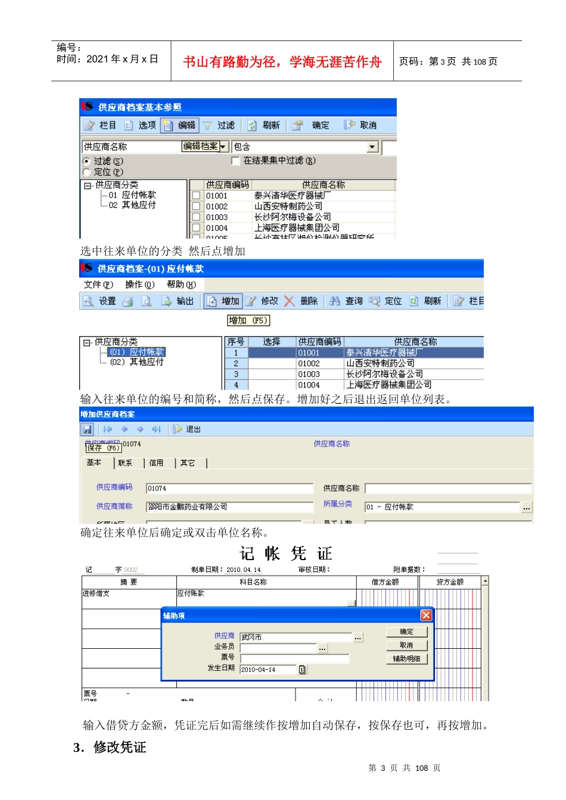
Task: Collapse 供应商分类 tree in 供应商档案 window
Action: (x=87, y=343)
